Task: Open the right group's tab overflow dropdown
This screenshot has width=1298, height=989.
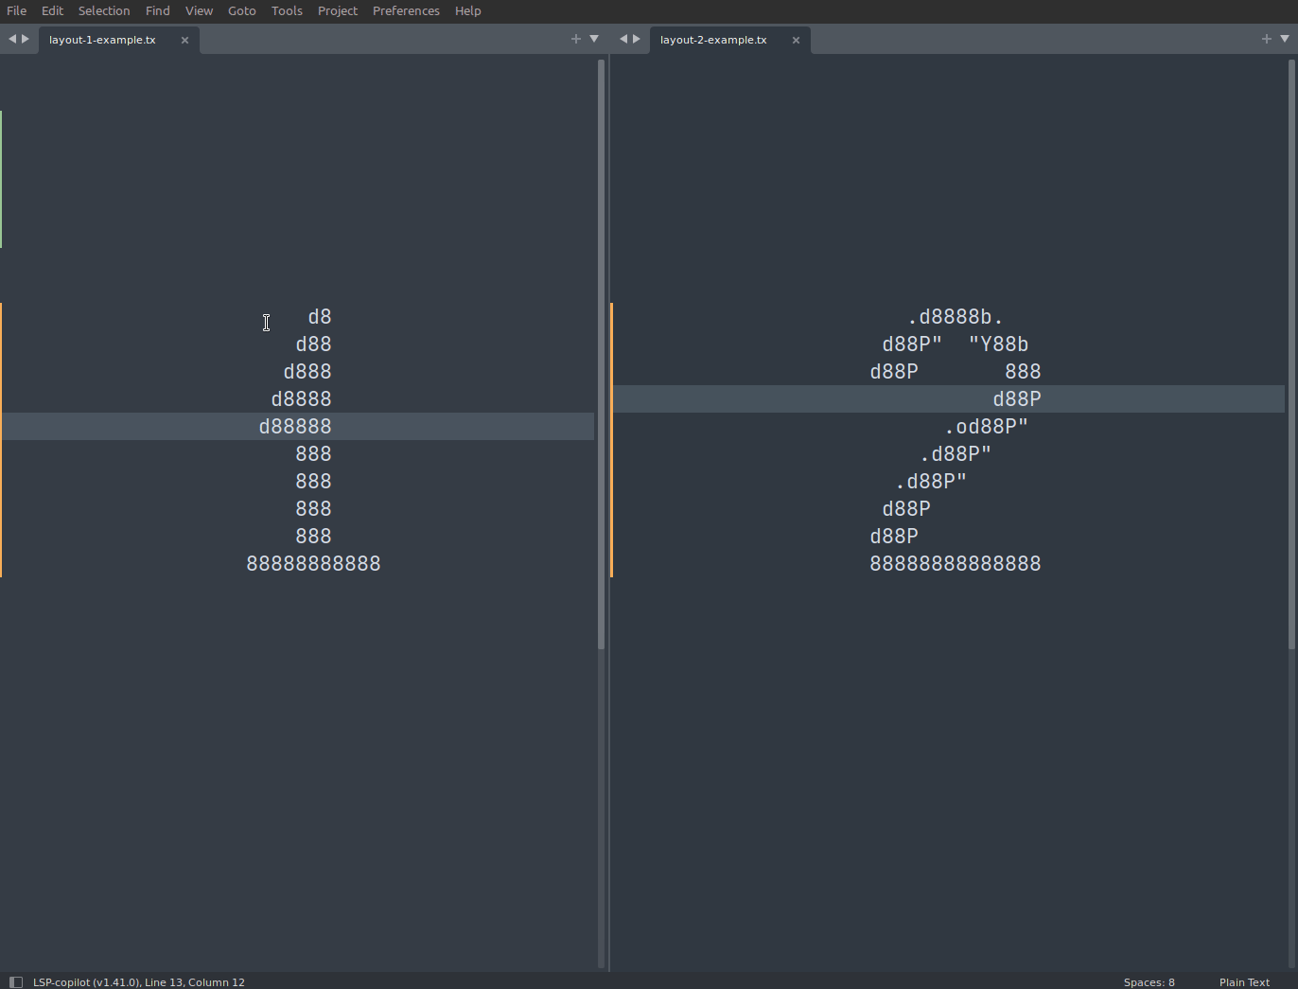Action: [x=1285, y=39]
